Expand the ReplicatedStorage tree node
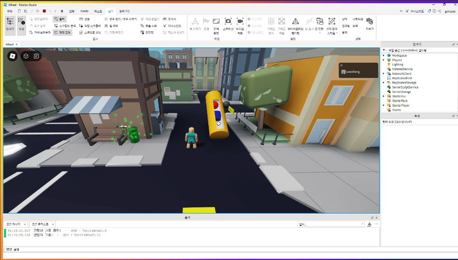This screenshot has width=458, height=260. (384, 83)
